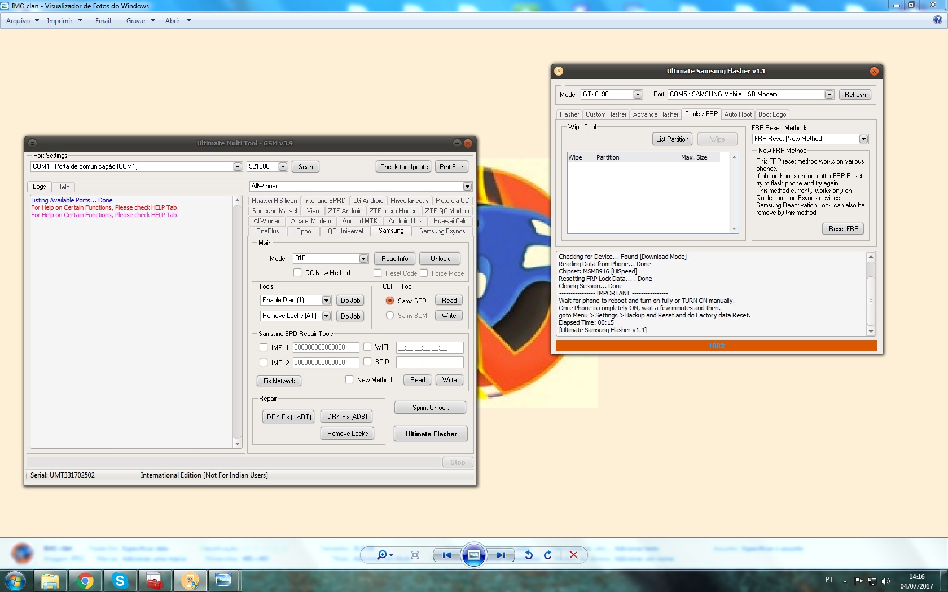The width and height of the screenshot is (948, 592).
Task: Go to the next photo
Action: click(x=501, y=555)
